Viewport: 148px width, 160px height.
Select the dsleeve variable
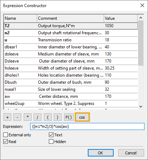coord(71,54)
